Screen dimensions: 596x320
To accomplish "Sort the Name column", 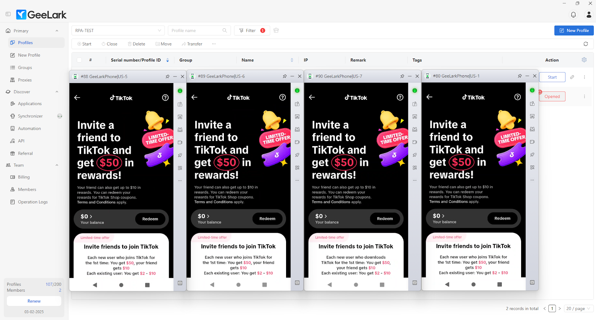I will pos(292,60).
